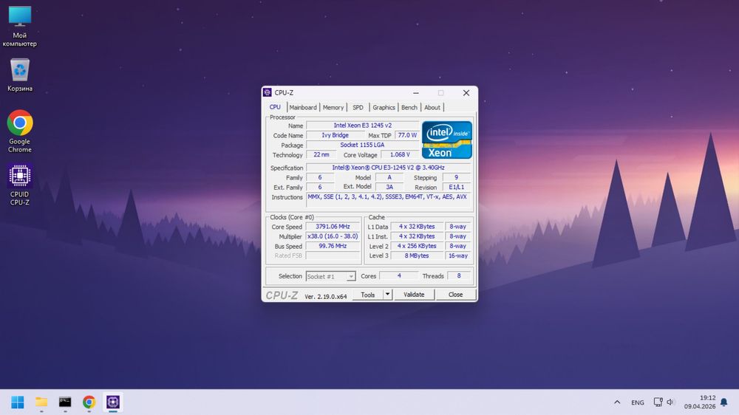Minimize the CPU-Z window
This screenshot has height=415, width=739.
click(x=415, y=93)
